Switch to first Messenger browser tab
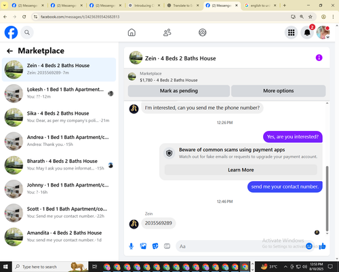This screenshot has height=272, width=339. tap(28, 5)
